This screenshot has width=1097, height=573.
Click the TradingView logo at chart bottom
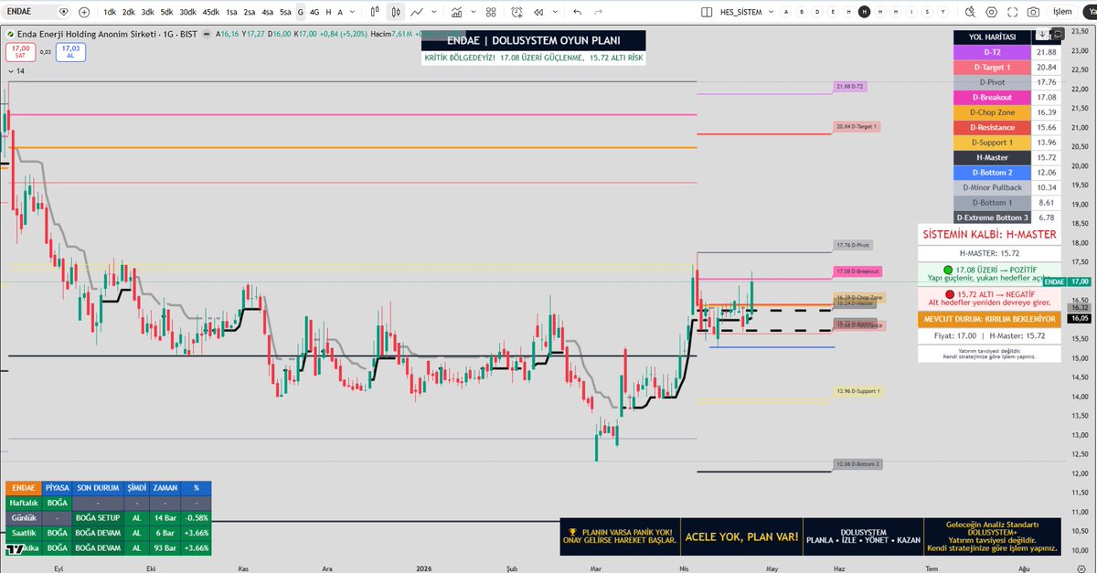click(14, 548)
